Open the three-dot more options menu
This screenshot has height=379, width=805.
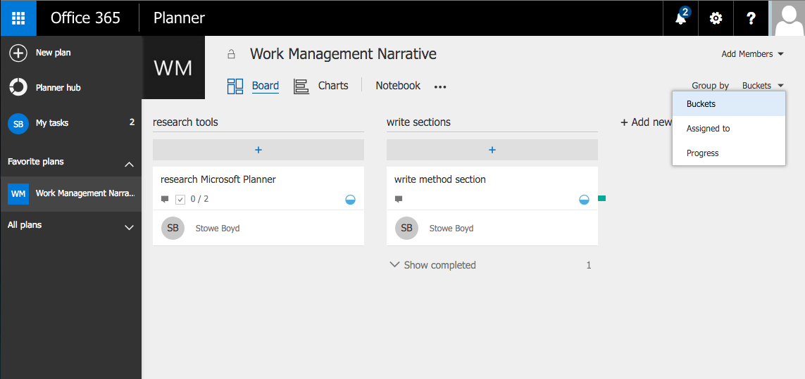(440, 86)
